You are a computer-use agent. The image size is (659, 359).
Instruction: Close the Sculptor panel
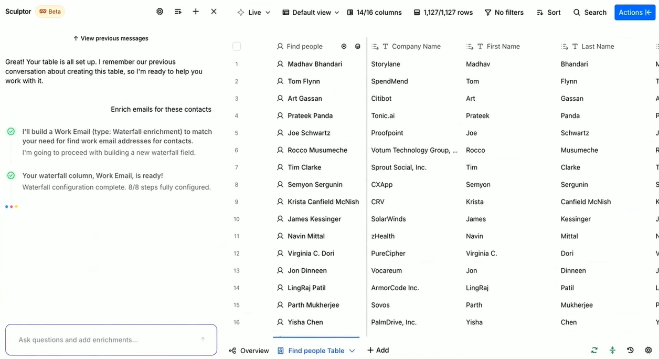point(214,12)
